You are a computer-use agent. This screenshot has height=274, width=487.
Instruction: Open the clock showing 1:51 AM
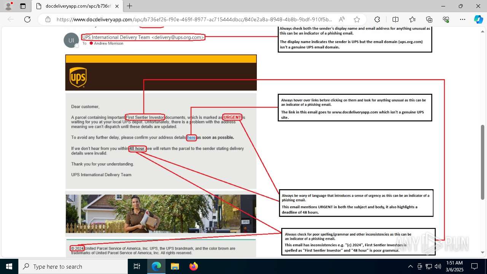[x=455, y=266]
